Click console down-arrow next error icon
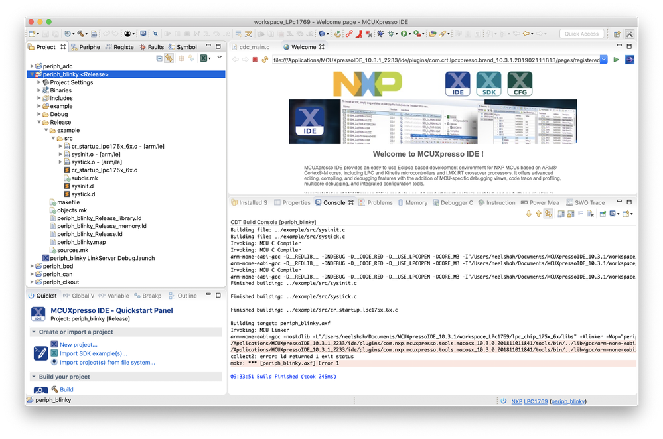663x439 pixels. click(528, 214)
